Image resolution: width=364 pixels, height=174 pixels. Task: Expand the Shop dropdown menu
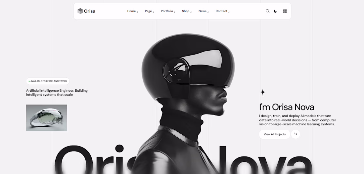pyautogui.click(x=187, y=11)
